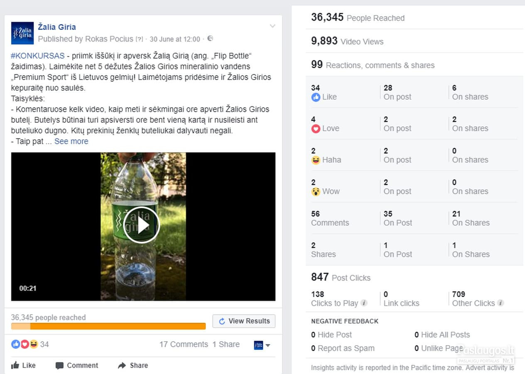525x374 pixels.
Task: Click the Comment button
Action: 77,365
